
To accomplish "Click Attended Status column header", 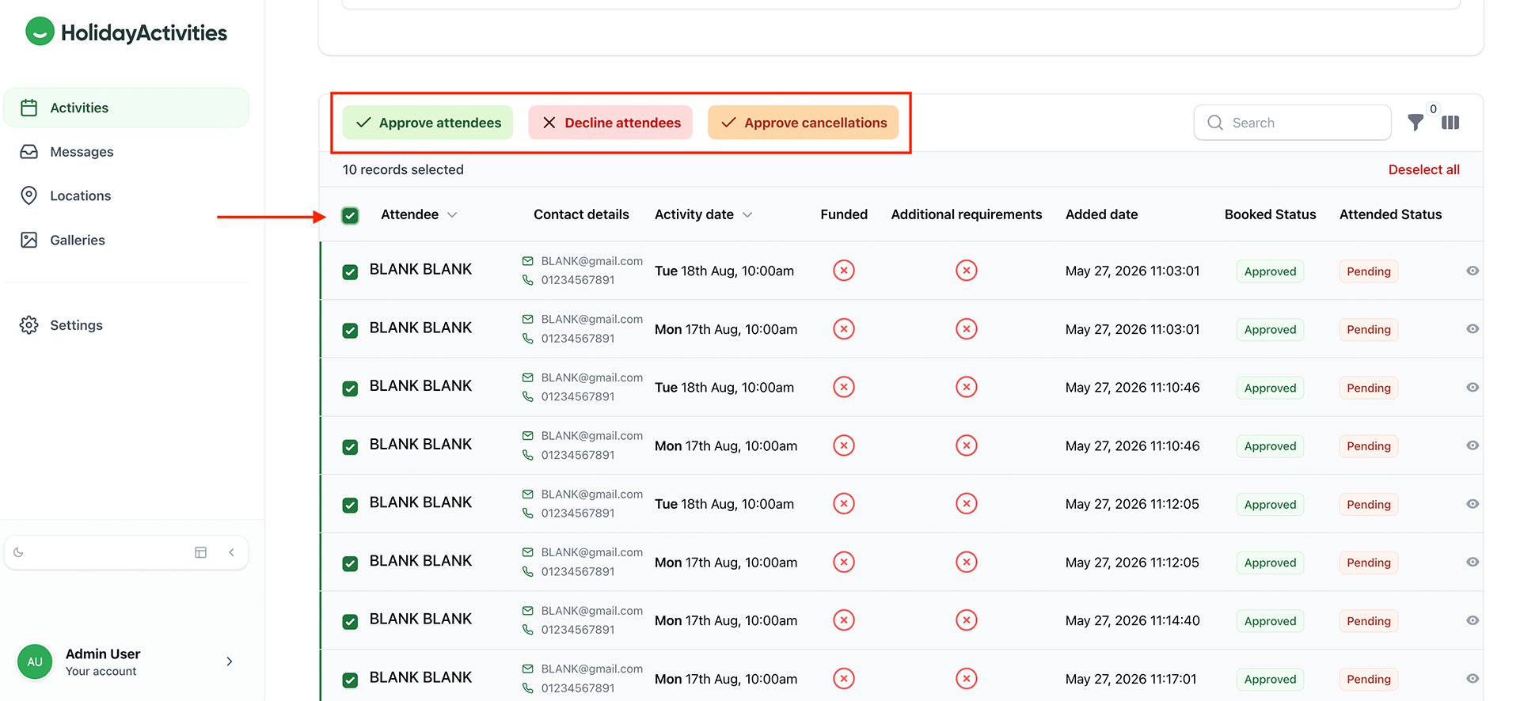I will 1390,214.
